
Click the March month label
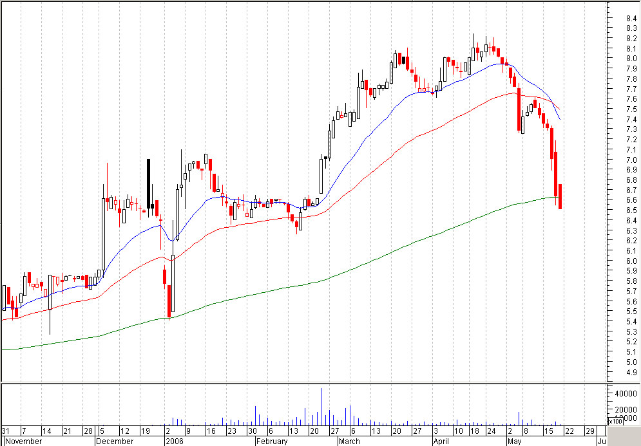350,441
